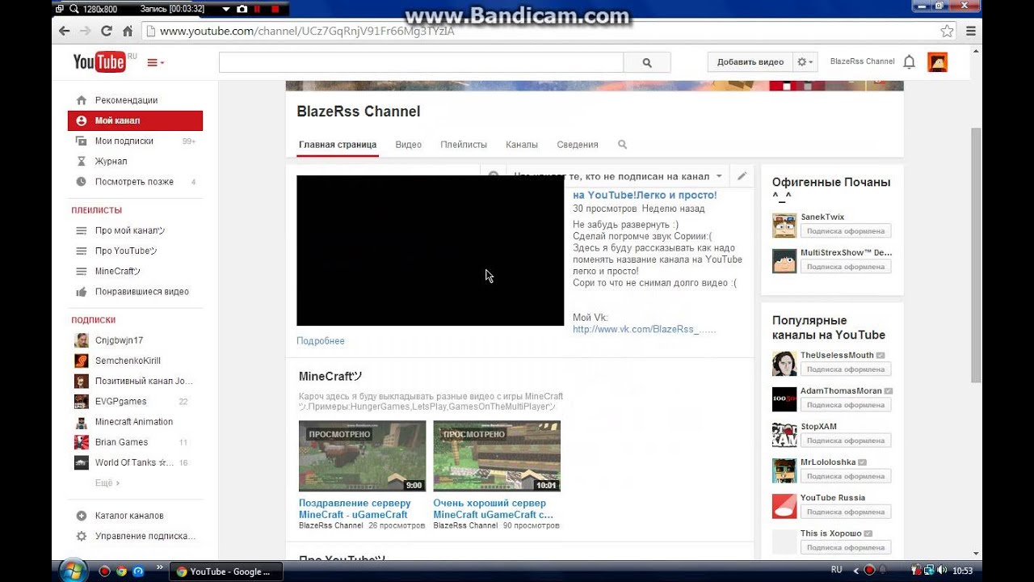The width and height of the screenshot is (1034, 582).
Task: Toggle the StopXAM Подписка оформлена button
Action: 846,441
